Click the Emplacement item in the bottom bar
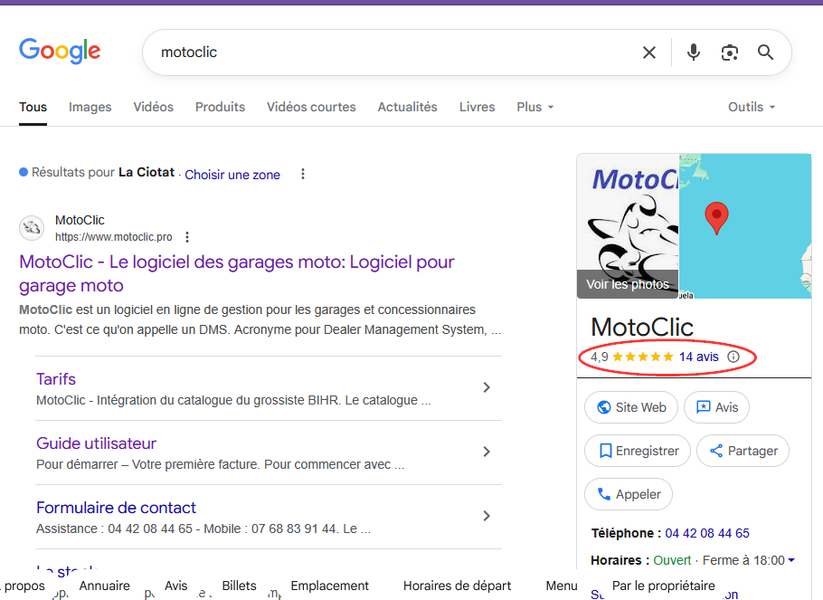 pyautogui.click(x=329, y=586)
